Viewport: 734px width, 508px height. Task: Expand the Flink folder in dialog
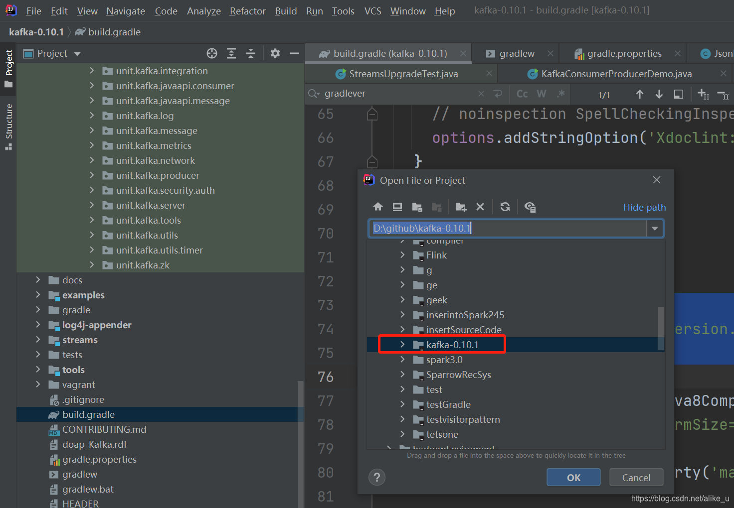402,255
